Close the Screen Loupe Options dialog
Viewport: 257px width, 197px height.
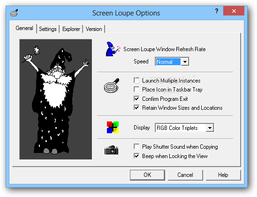tap(234, 11)
